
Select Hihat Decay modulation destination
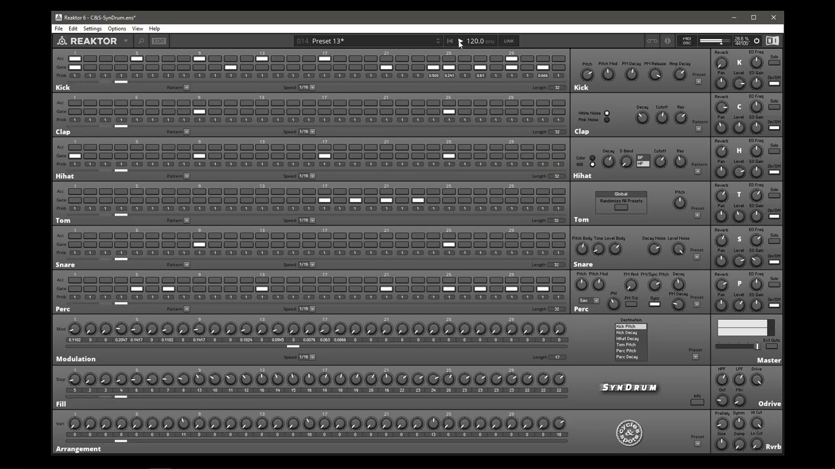click(x=631, y=339)
